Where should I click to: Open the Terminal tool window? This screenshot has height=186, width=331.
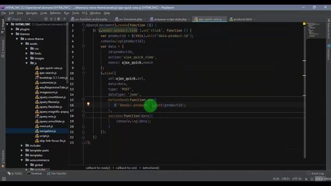pos(35,174)
